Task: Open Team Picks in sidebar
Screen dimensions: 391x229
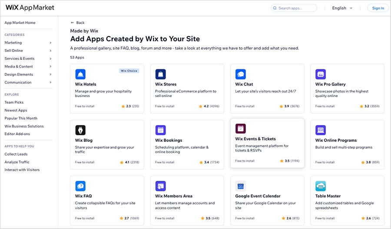Action: click(14, 102)
